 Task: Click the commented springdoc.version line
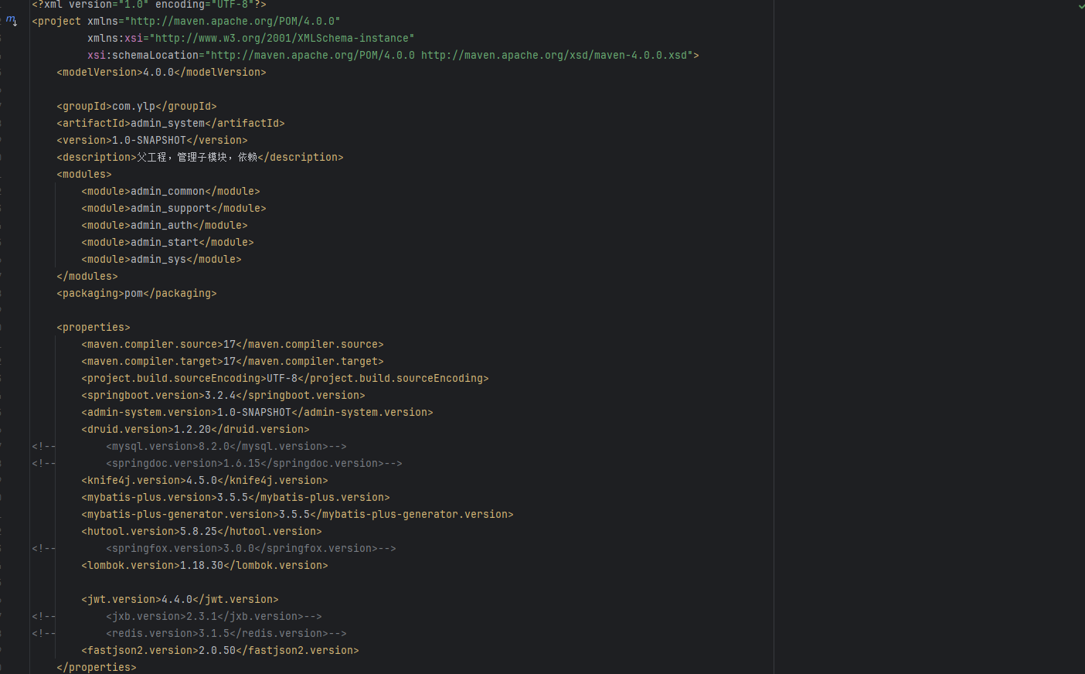(x=217, y=463)
